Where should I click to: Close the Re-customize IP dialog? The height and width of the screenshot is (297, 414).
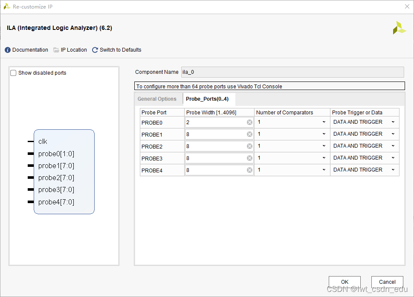click(x=407, y=6)
